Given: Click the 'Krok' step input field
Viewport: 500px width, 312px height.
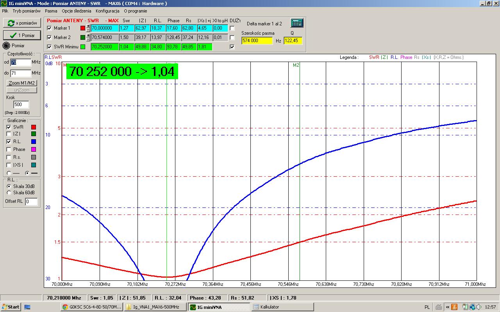Looking at the screenshot, I should point(21,105).
